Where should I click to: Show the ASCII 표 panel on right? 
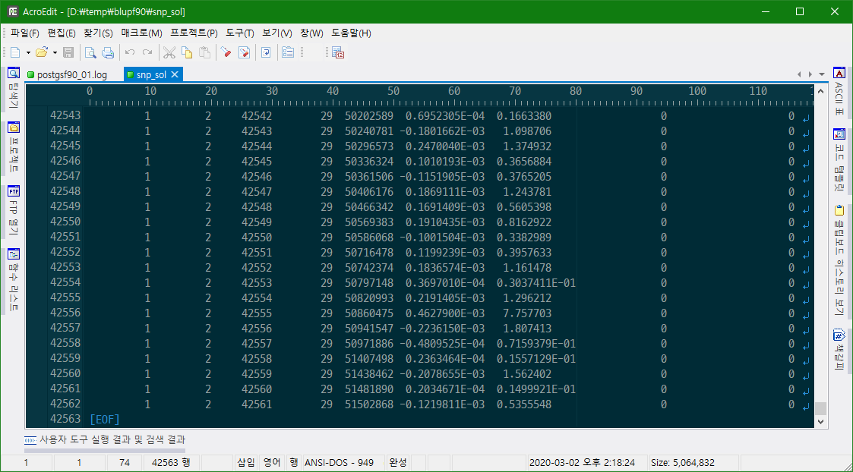pyautogui.click(x=839, y=91)
